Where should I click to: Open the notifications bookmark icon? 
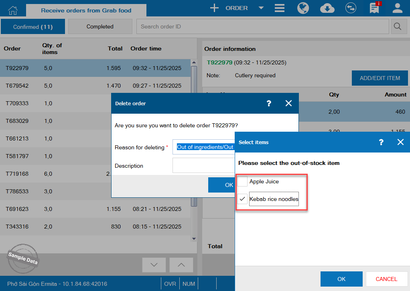(x=375, y=8)
